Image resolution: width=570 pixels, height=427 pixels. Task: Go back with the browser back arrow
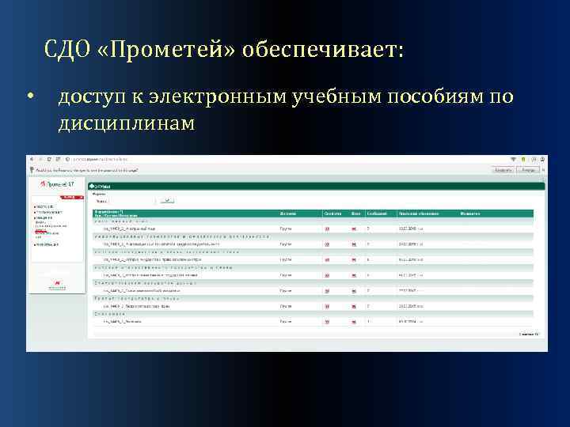tap(32, 160)
